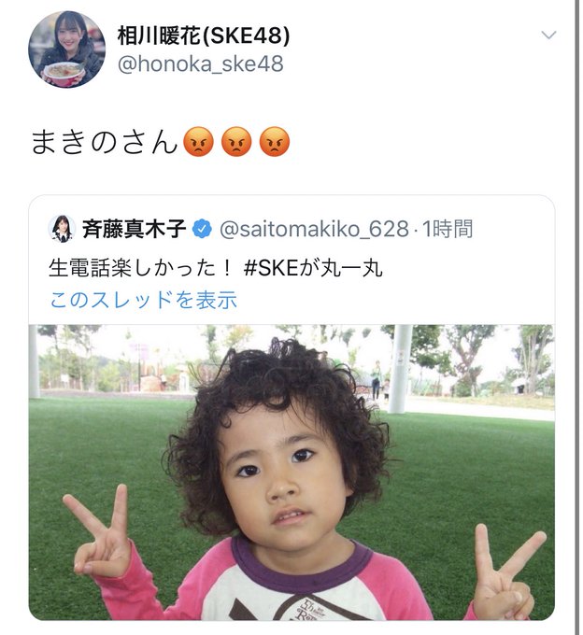Tap the first angry face emoji

click(x=198, y=142)
